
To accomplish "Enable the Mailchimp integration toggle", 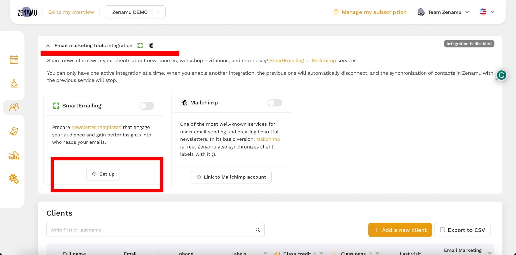I will (275, 103).
